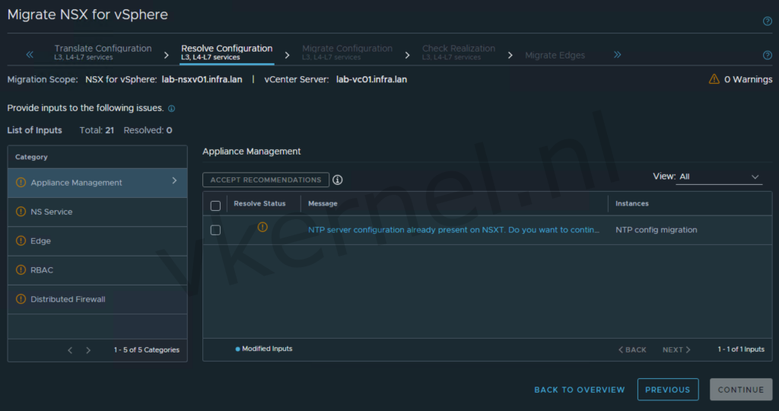Click the Modified Inputs legend
This screenshot has width=779, height=411.
tap(264, 349)
